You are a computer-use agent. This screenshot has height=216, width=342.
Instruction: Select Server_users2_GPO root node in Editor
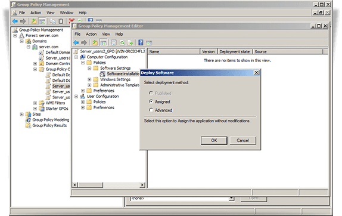113,51
